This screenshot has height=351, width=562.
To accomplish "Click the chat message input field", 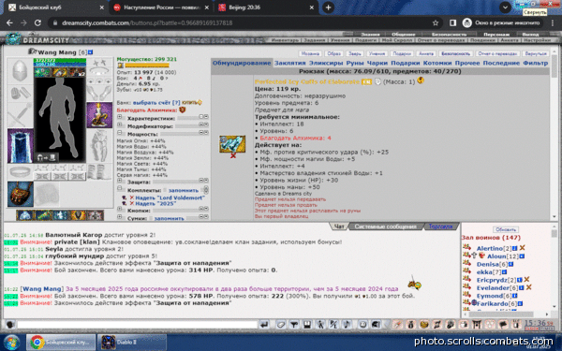I will click(137, 325).
